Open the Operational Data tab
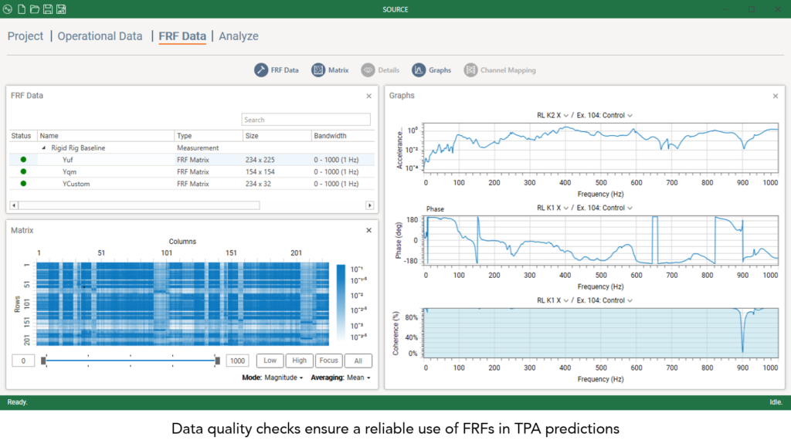 pyautogui.click(x=100, y=36)
